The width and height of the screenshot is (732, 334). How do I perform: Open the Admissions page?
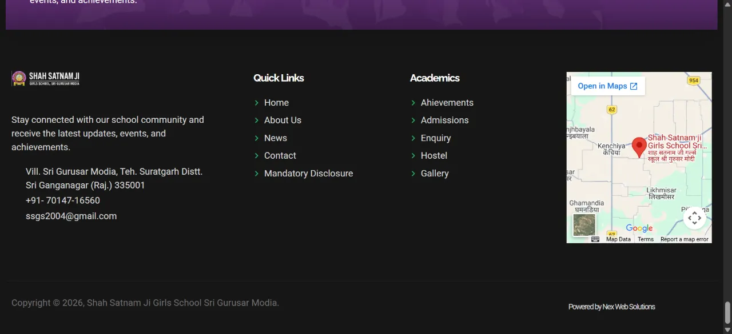(x=445, y=120)
